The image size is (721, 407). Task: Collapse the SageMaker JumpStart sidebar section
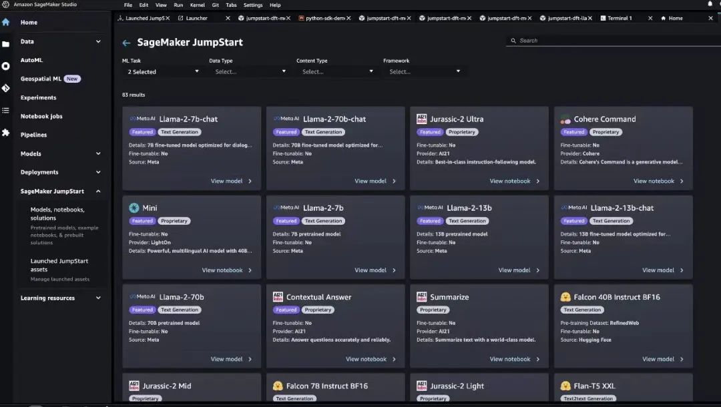pos(98,191)
